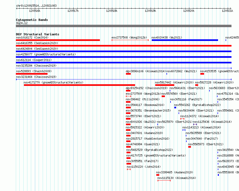Click nsv1150220 (John2014) label

point(144,167)
